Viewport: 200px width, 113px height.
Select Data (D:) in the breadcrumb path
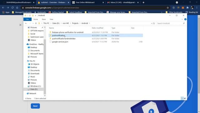[56, 23]
